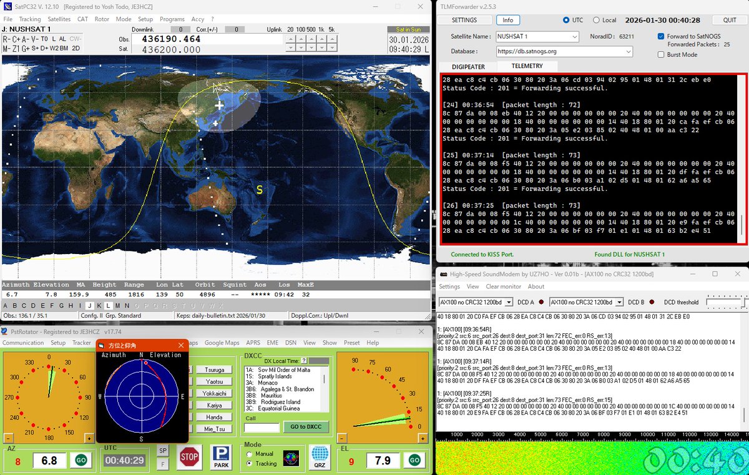Screen dimensions: 749x475
Task: Click the Call input field in DXCC
Action: (262, 428)
